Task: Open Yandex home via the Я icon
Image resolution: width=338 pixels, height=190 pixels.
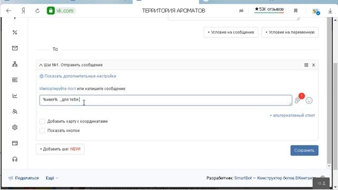Action: [23, 11]
